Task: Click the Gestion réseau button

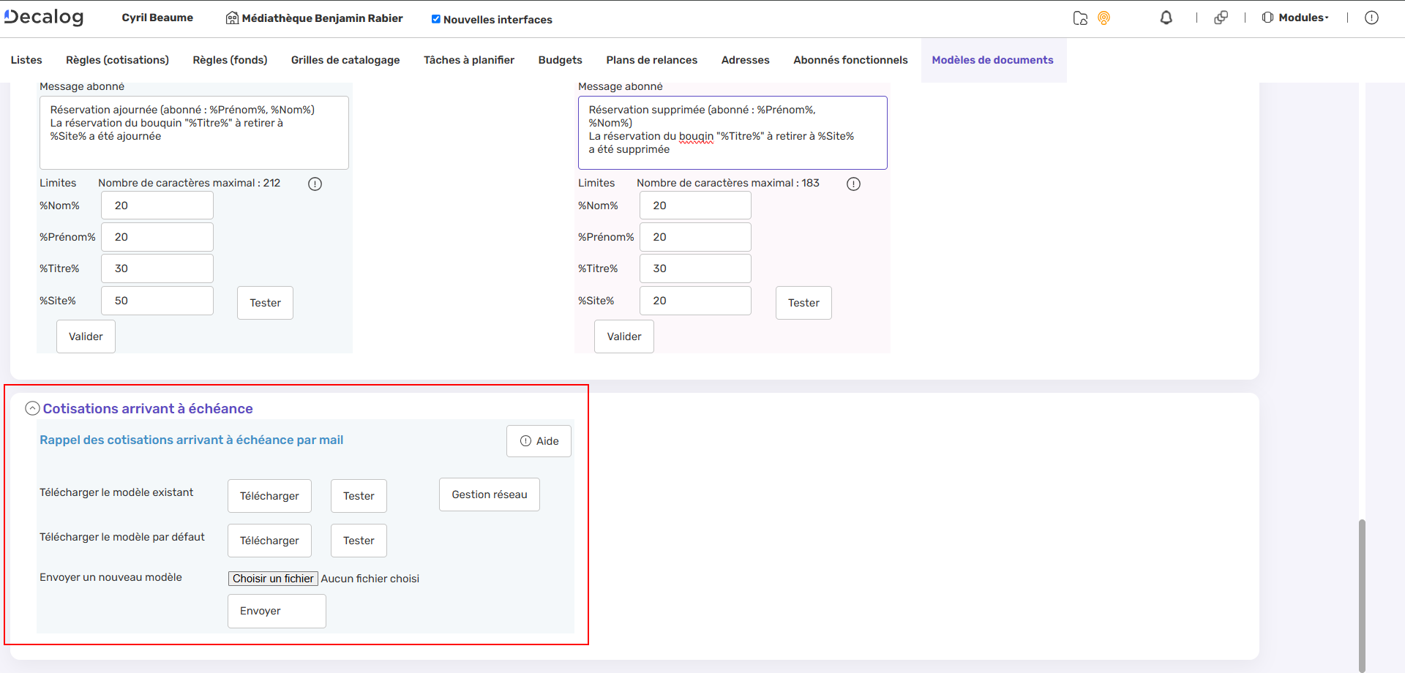Action: 489,495
